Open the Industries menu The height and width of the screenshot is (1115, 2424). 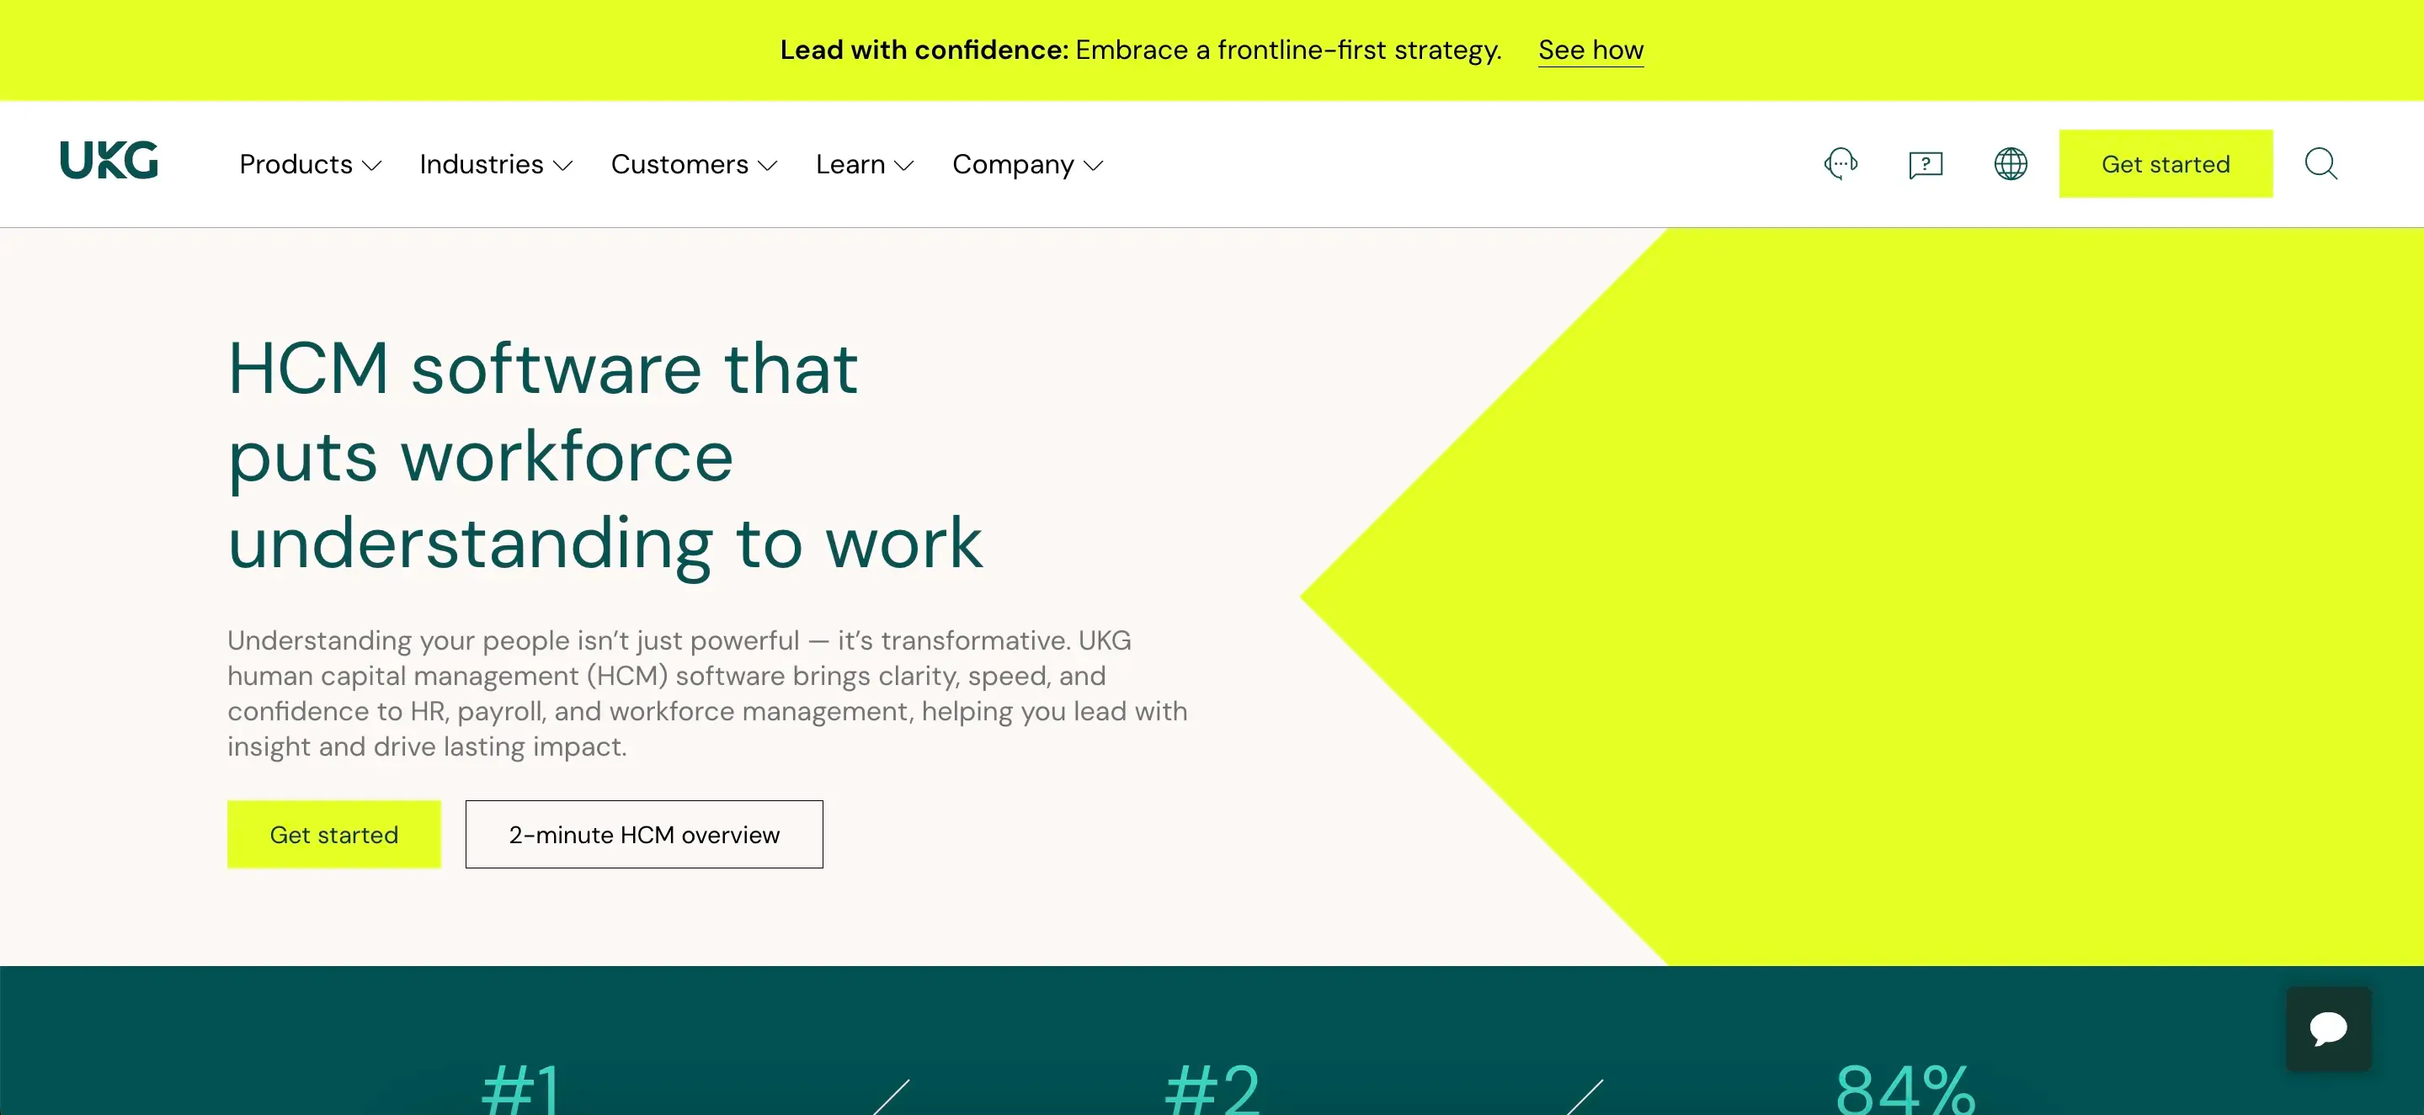pos(481,165)
